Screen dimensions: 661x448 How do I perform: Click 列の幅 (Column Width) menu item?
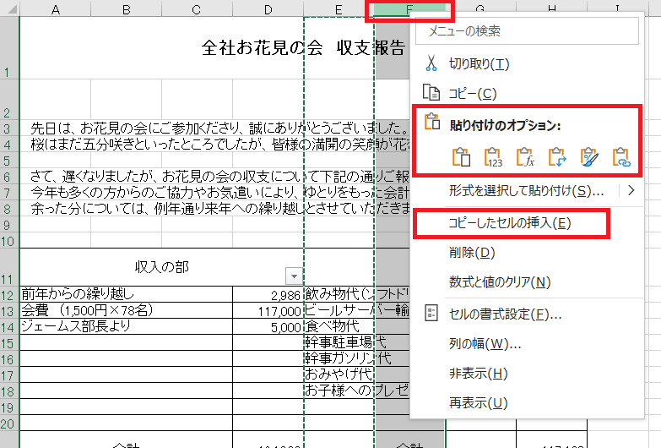coord(485,344)
